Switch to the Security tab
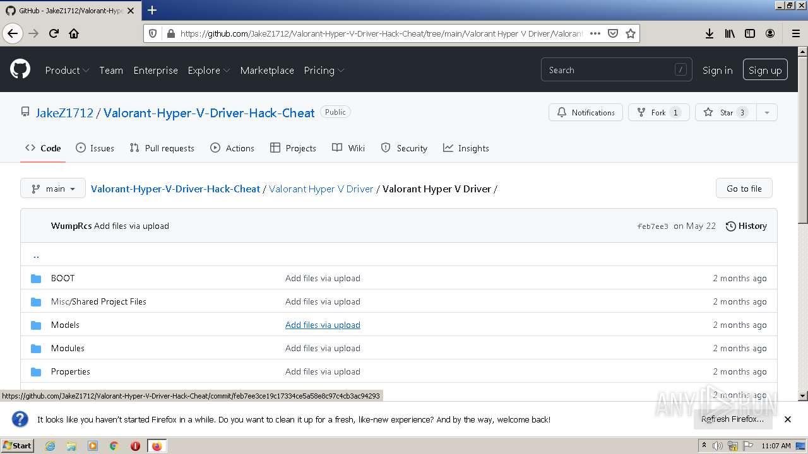The height and width of the screenshot is (454, 808). click(404, 148)
